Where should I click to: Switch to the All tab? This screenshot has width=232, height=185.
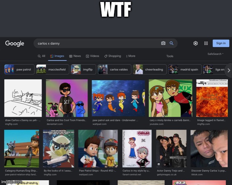pos(41,56)
